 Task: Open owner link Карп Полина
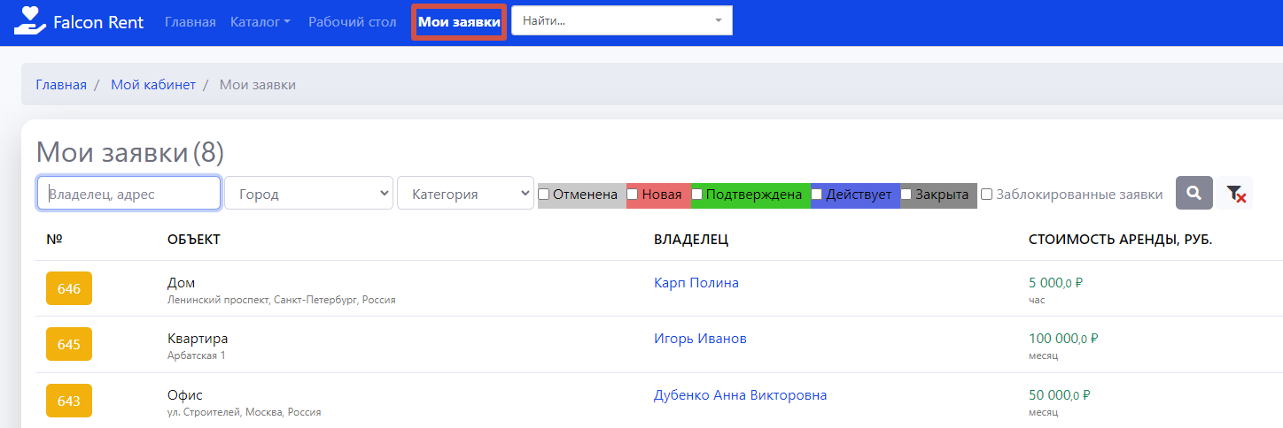click(x=696, y=283)
